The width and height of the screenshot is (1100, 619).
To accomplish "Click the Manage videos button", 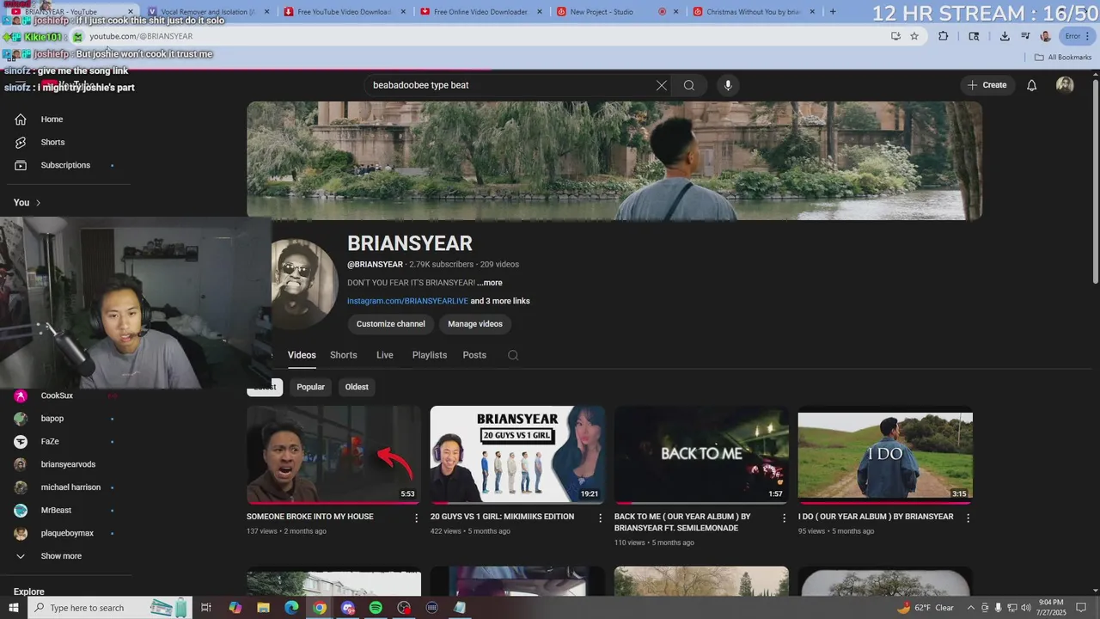I will (x=475, y=324).
